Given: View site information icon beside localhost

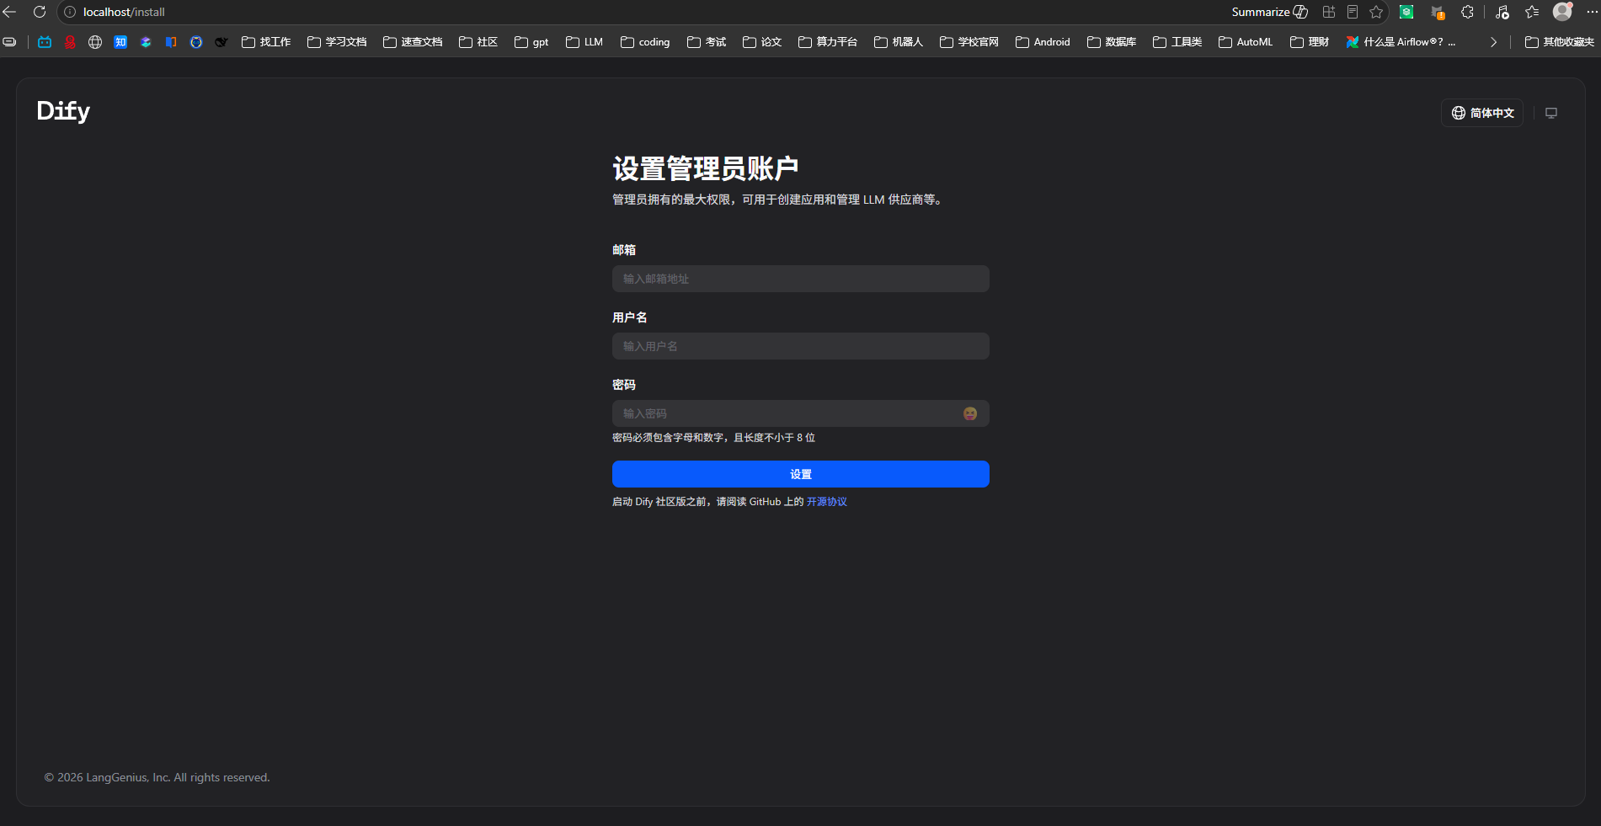Looking at the screenshot, I should pos(70,12).
